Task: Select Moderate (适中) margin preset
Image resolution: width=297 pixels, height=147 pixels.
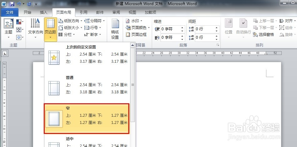Action: coord(87,141)
